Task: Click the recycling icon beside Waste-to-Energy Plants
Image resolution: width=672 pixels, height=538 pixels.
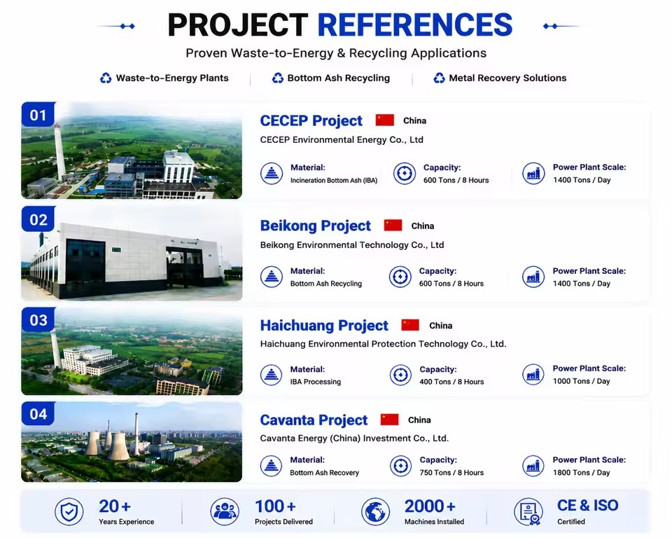Action: 106,78
